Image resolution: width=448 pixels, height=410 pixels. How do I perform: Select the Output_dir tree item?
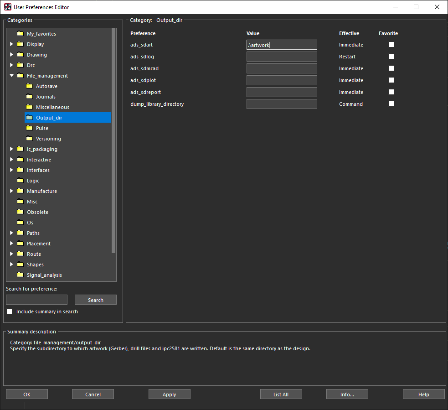(x=68, y=118)
